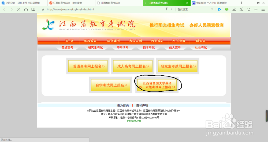
Task: Click the 赣ICP备05005890号 record text
Action: (x=149, y=117)
